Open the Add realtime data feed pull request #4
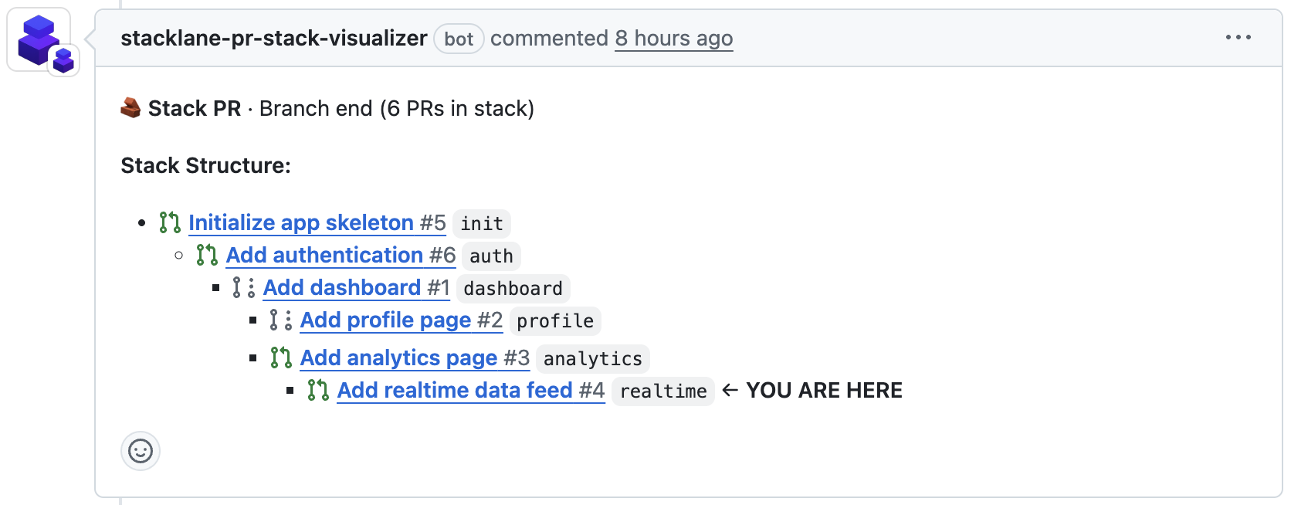This screenshot has width=1291, height=505. pyautogui.click(x=454, y=390)
